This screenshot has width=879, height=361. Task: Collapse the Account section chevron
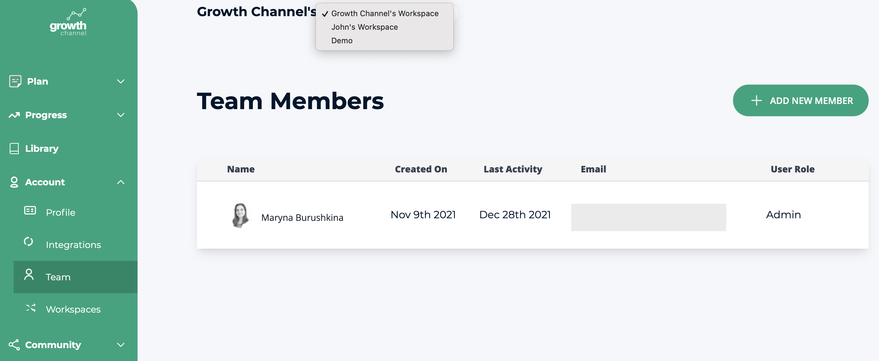[x=121, y=182]
